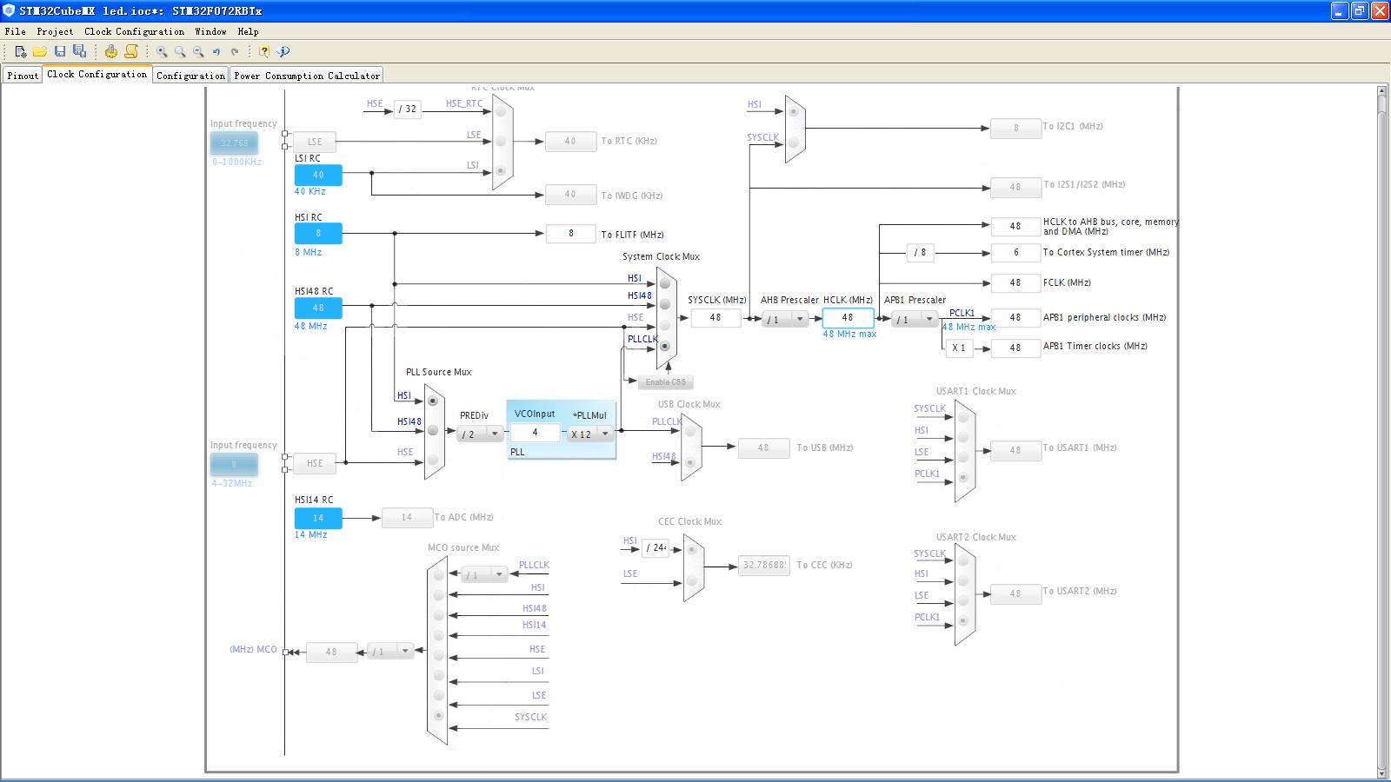Click the HCLK (MHz) value field
The width and height of the screenshot is (1391, 782).
point(848,318)
